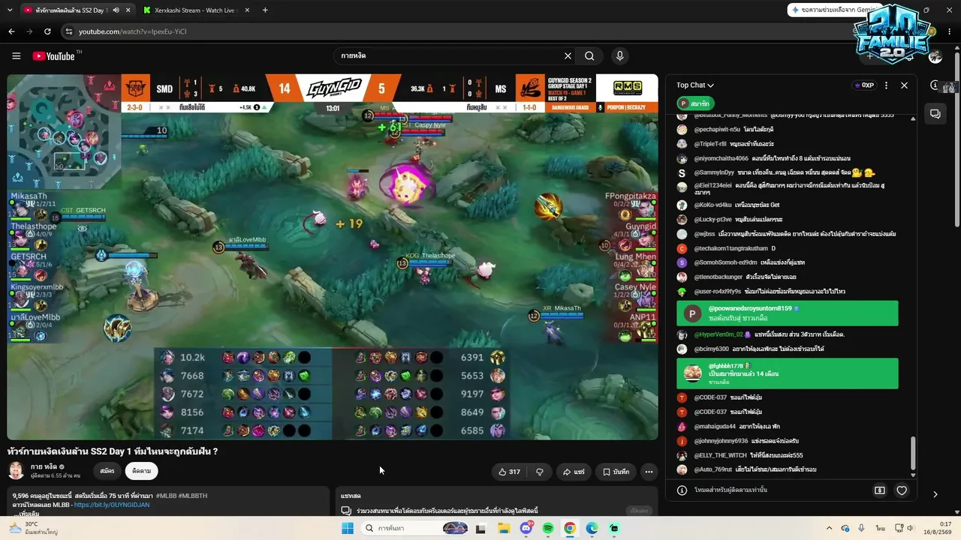The image size is (961, 540).
Task: Open the site information icon in address bar
Action: (x=69, y=31)
